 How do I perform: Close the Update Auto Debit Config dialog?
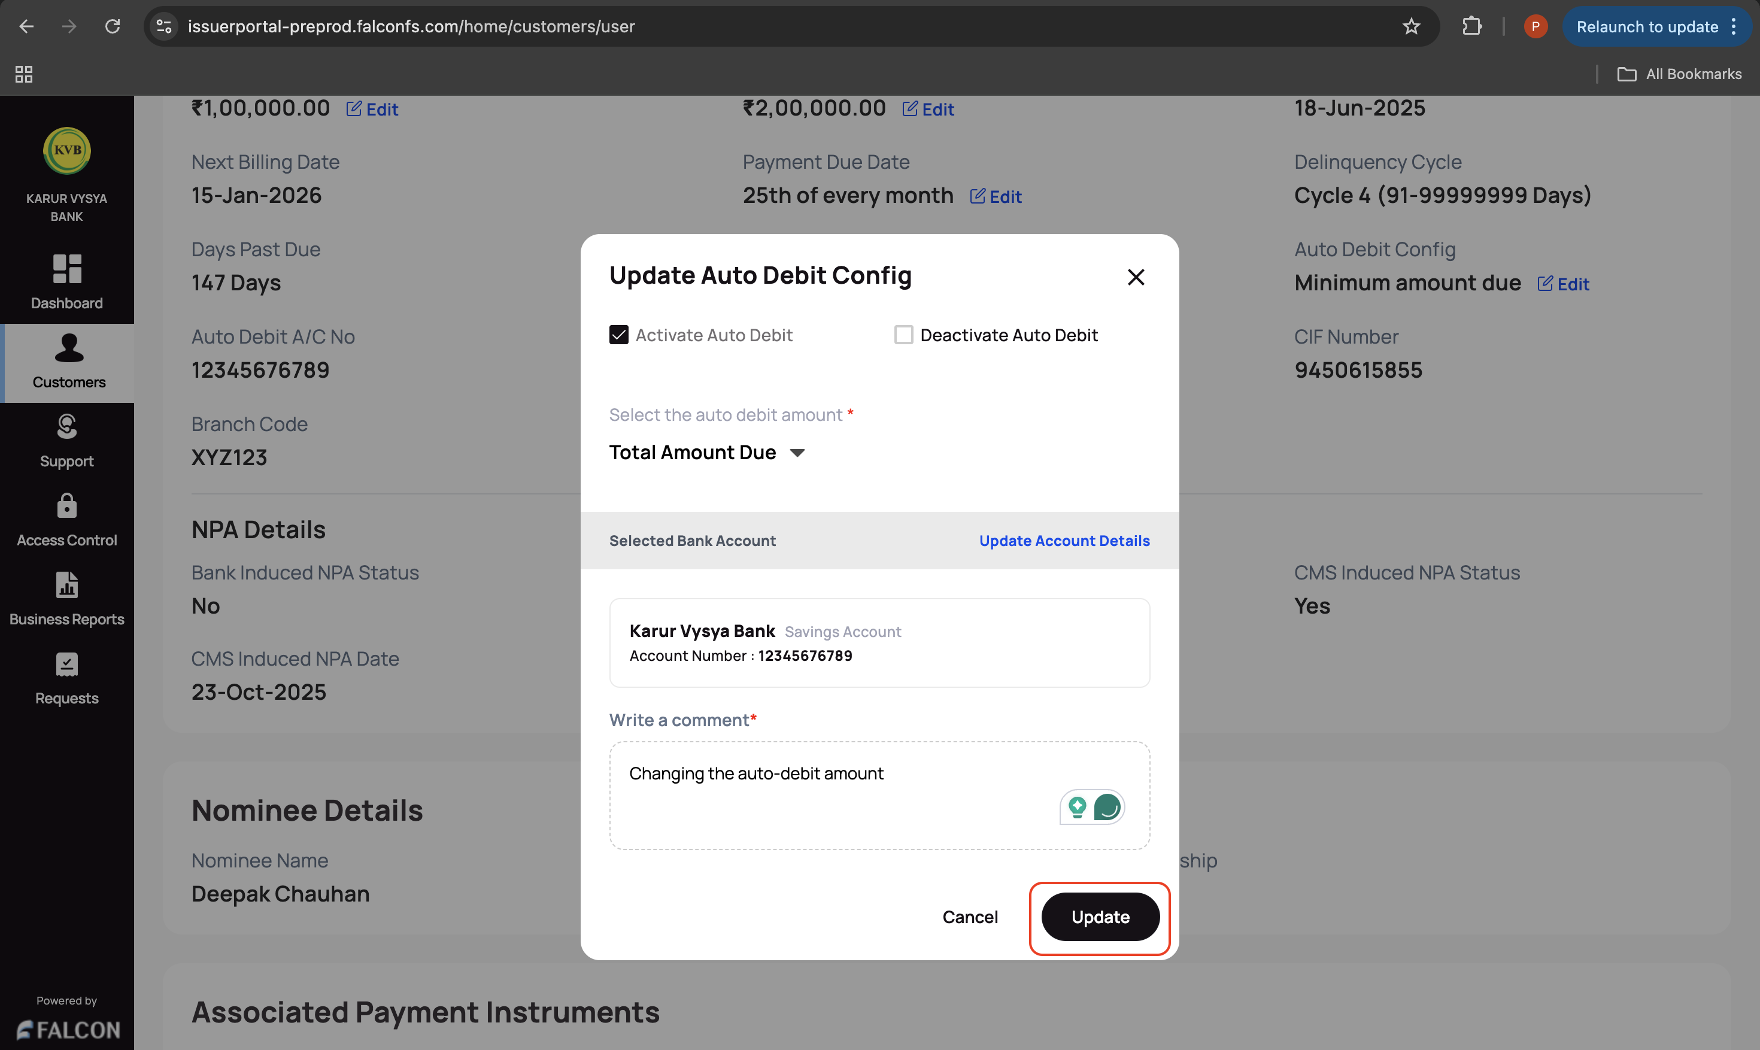click(1136, 277)
